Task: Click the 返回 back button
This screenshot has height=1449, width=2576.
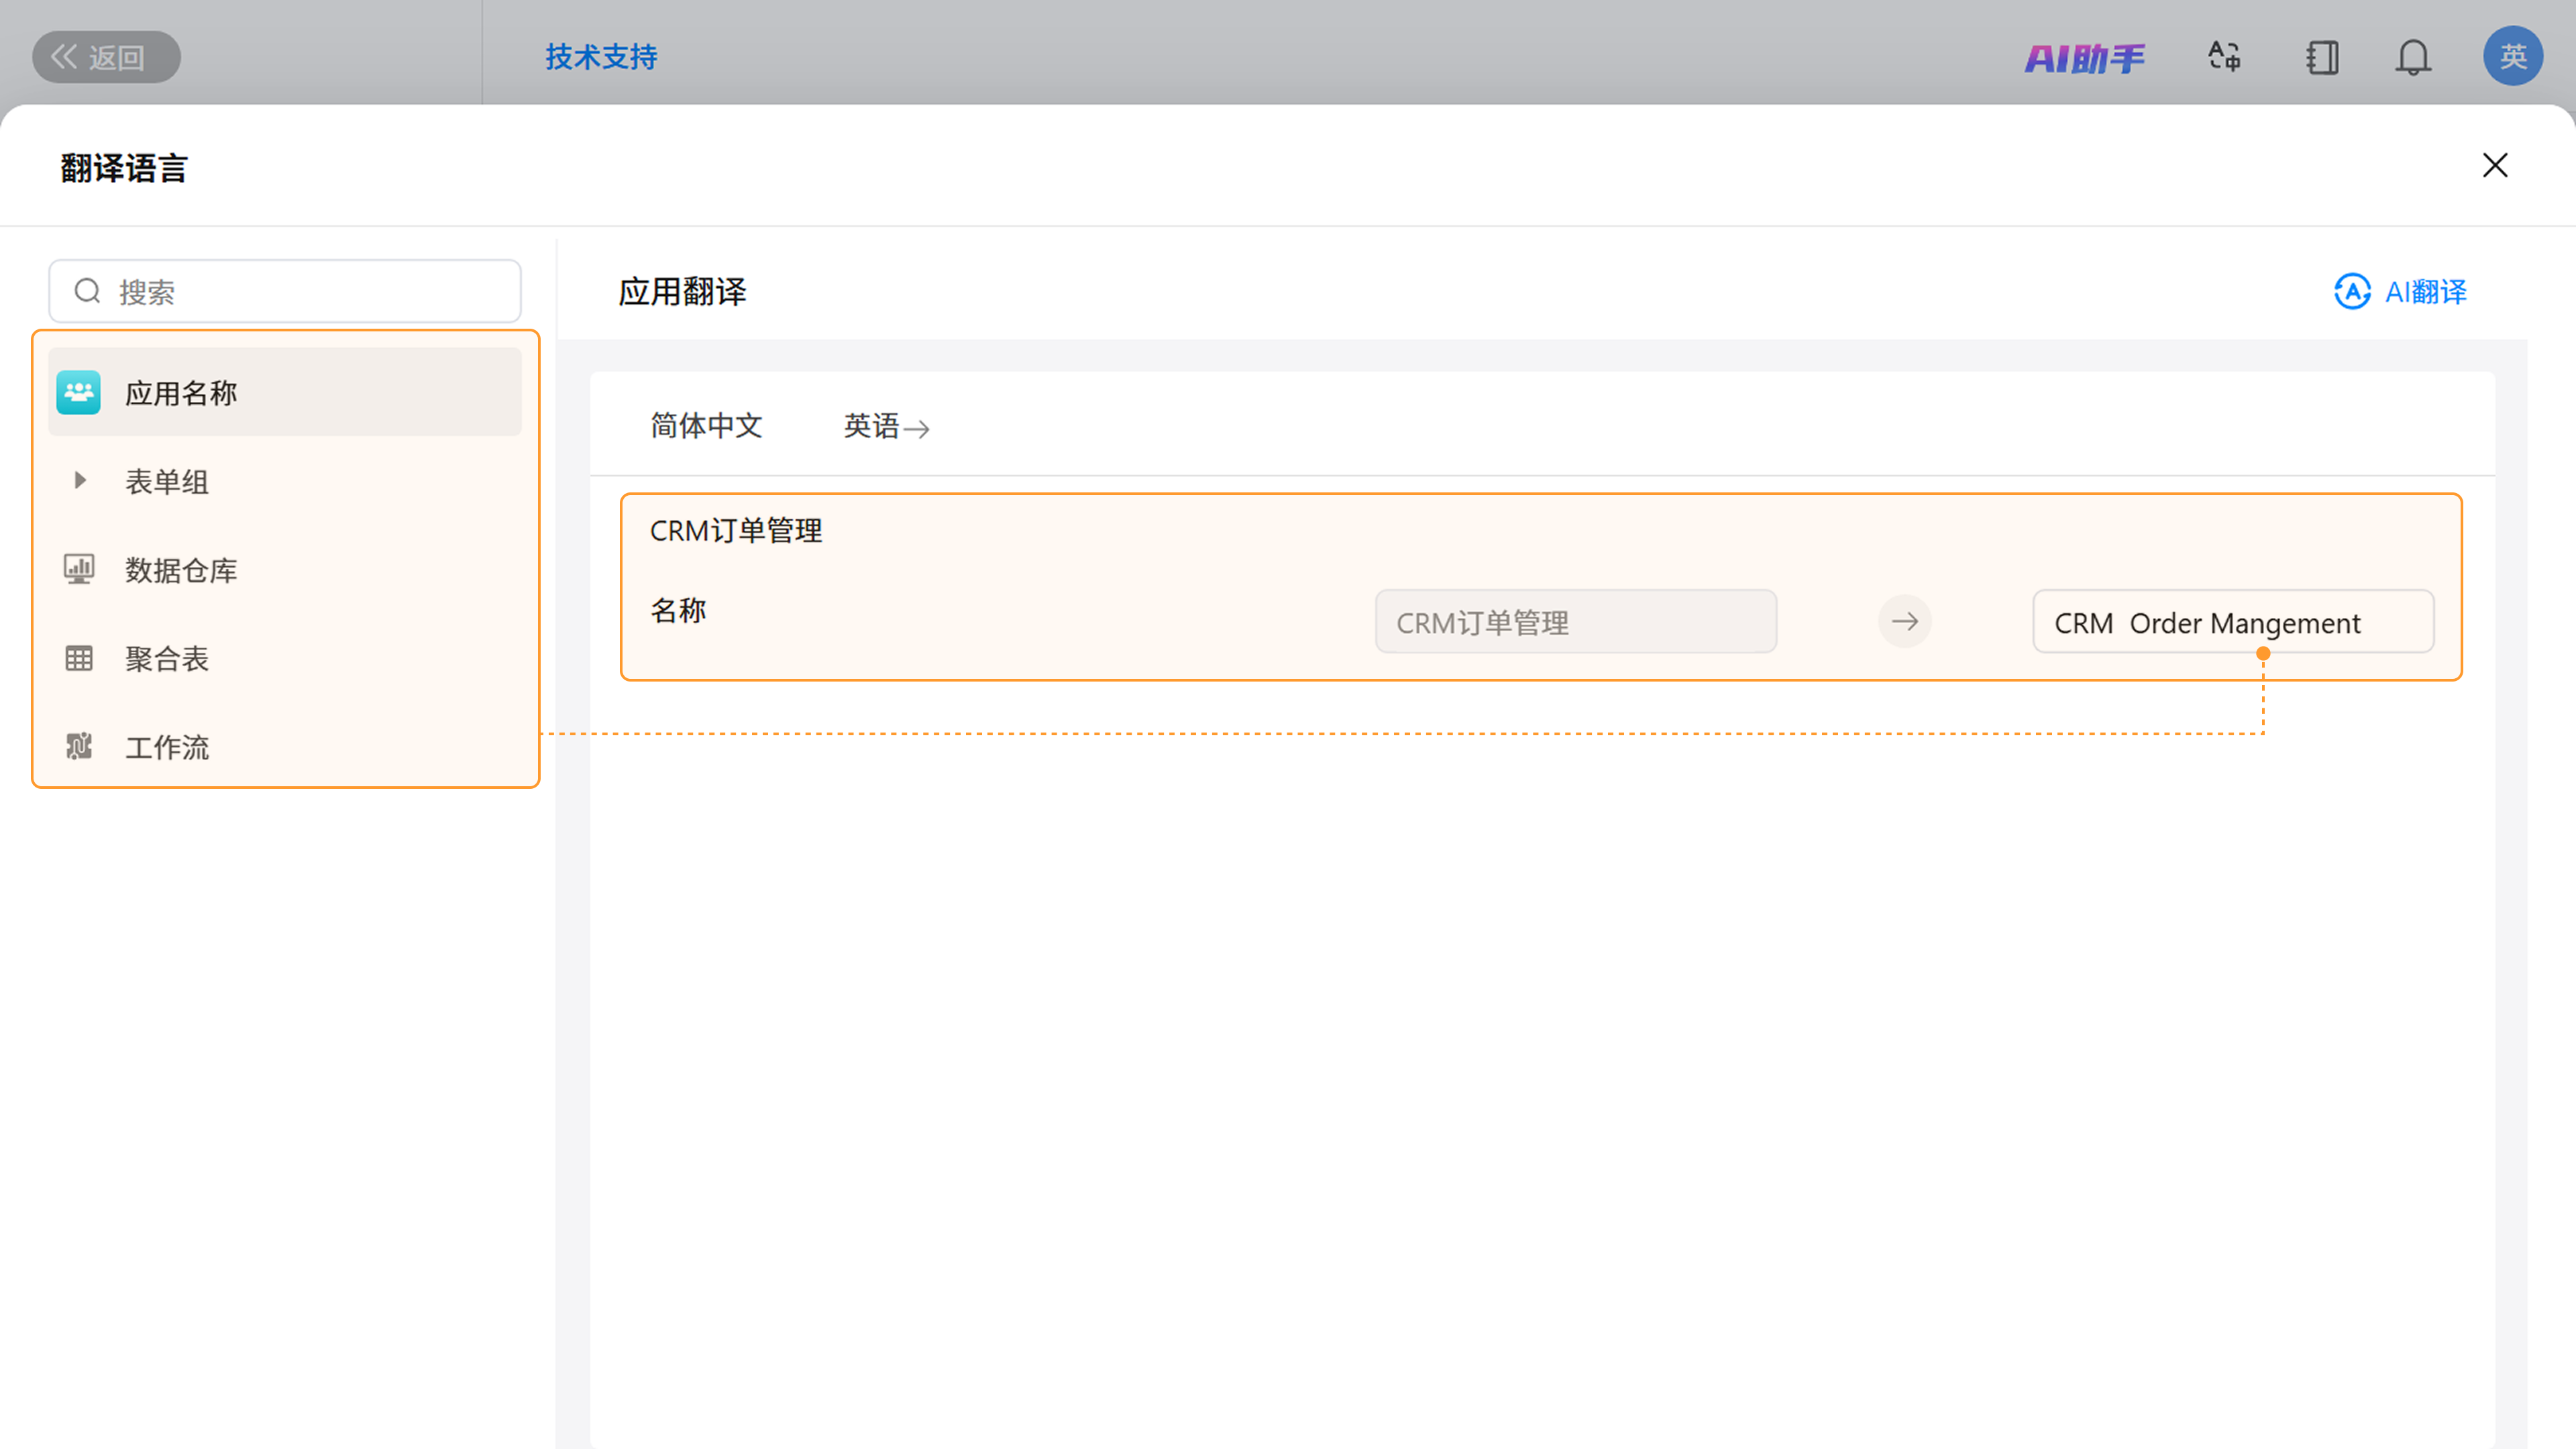Action: click(x=106, y=57)
